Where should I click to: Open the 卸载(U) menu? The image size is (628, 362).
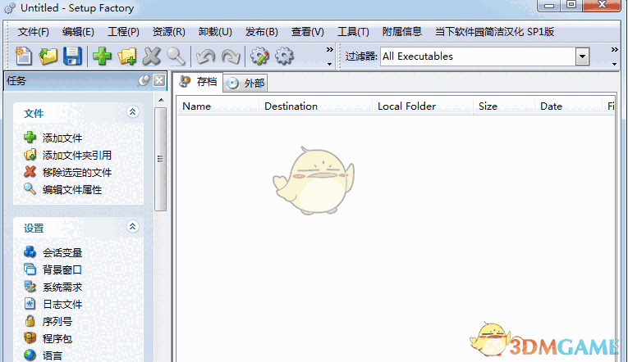(x=215, y=32)
